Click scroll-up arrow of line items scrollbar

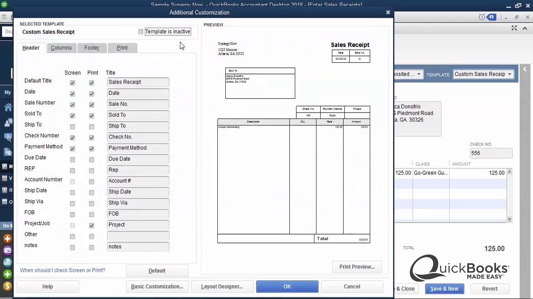coord(509,172)
